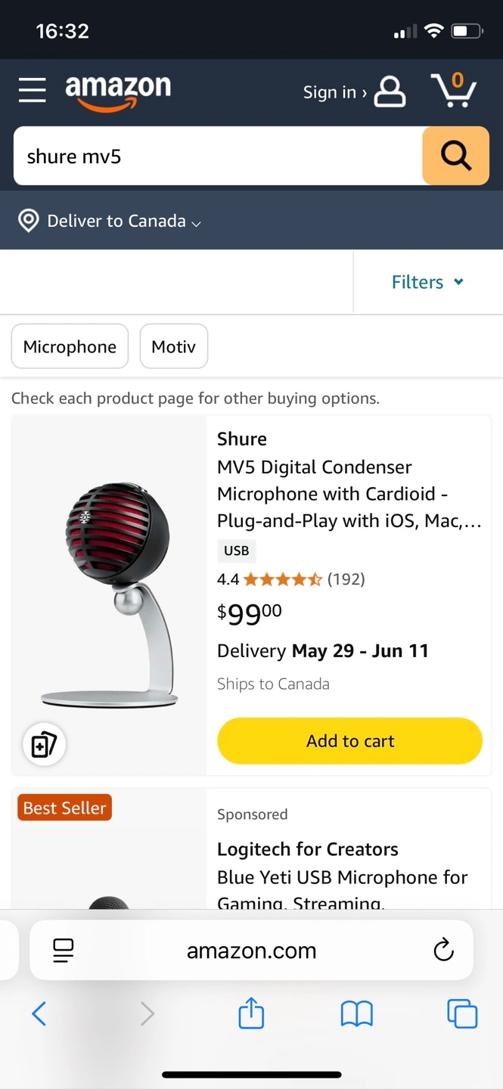Expand the Filters dropdown
This screenshot has width=503, height=1089.
point(427,282)
